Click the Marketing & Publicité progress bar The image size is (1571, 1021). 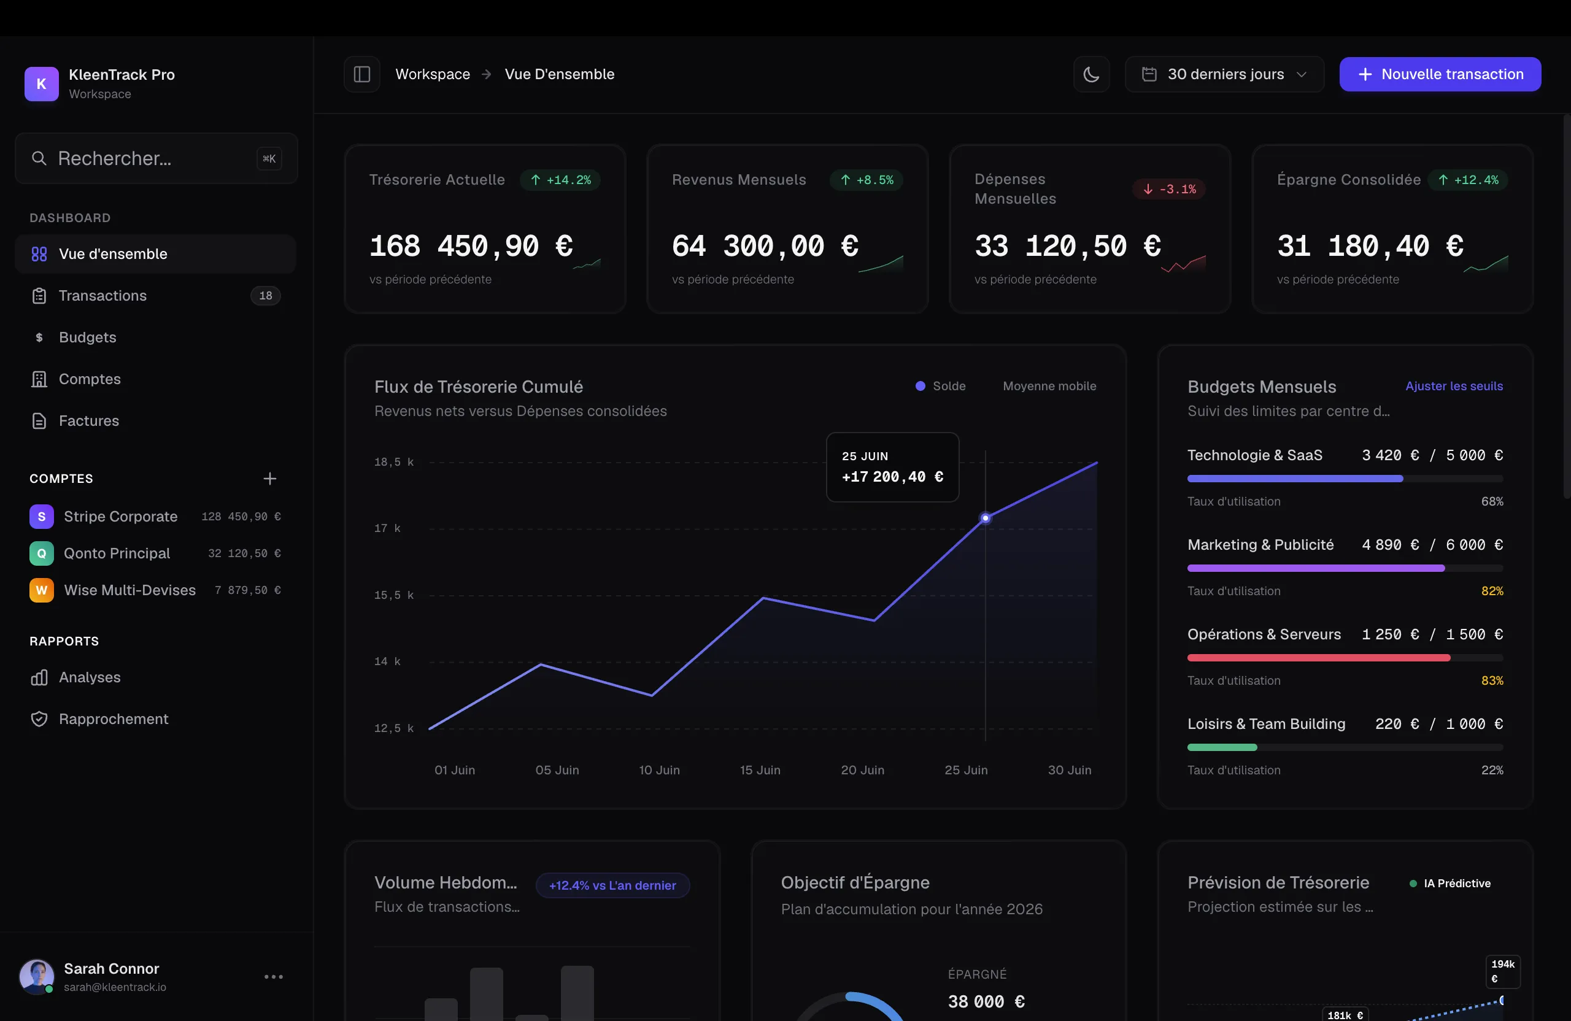point(1345,568)
